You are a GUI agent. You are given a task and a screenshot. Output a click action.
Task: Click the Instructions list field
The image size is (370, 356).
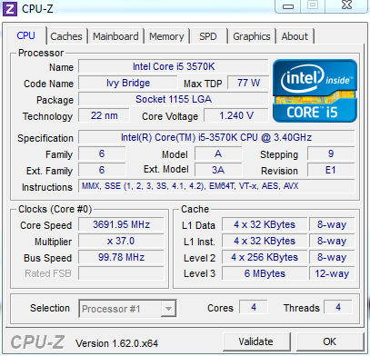point(216,186)
